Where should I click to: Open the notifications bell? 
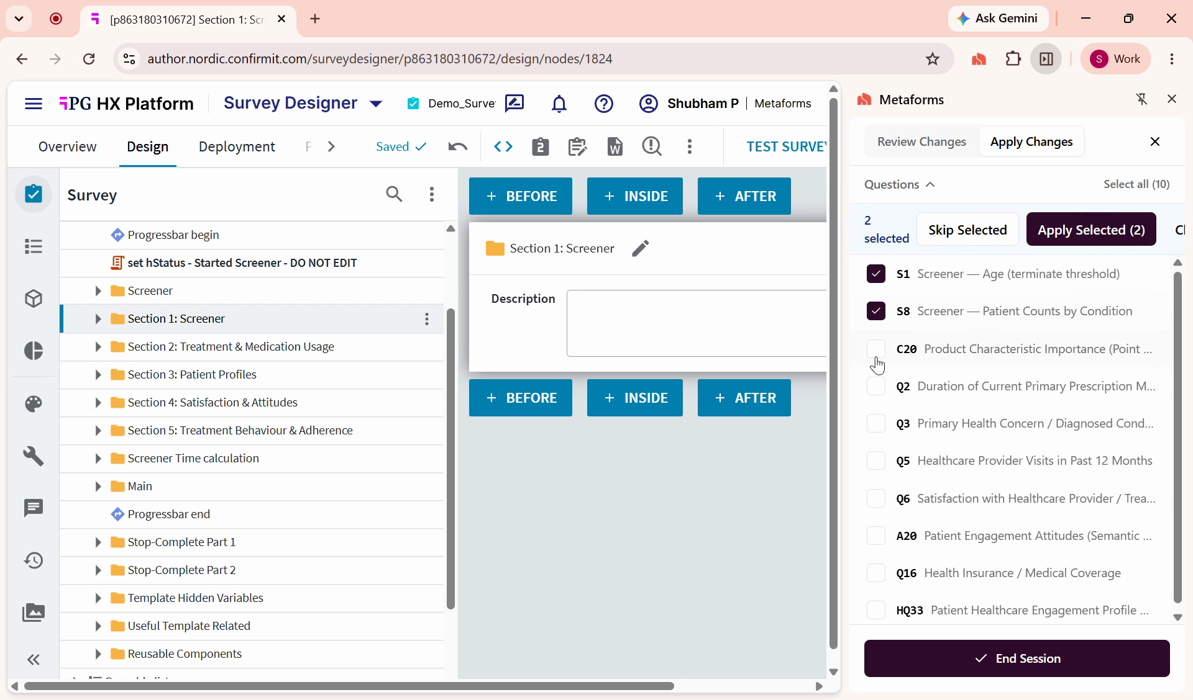(559, 104)
